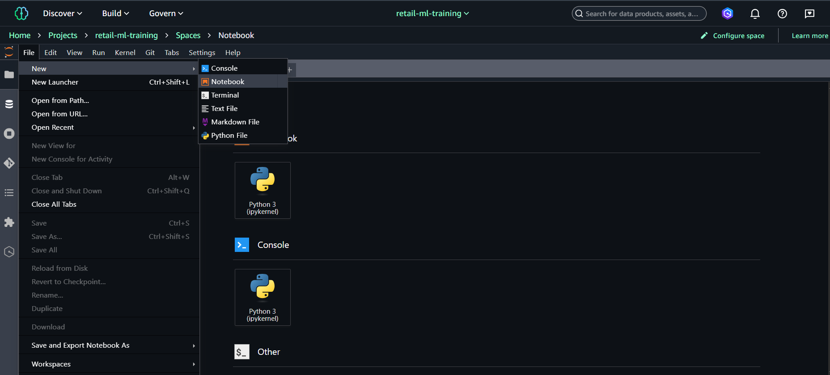Open the extension manager puzzle icon
This screenshot has width=830, height=375.
pos(9,222)
